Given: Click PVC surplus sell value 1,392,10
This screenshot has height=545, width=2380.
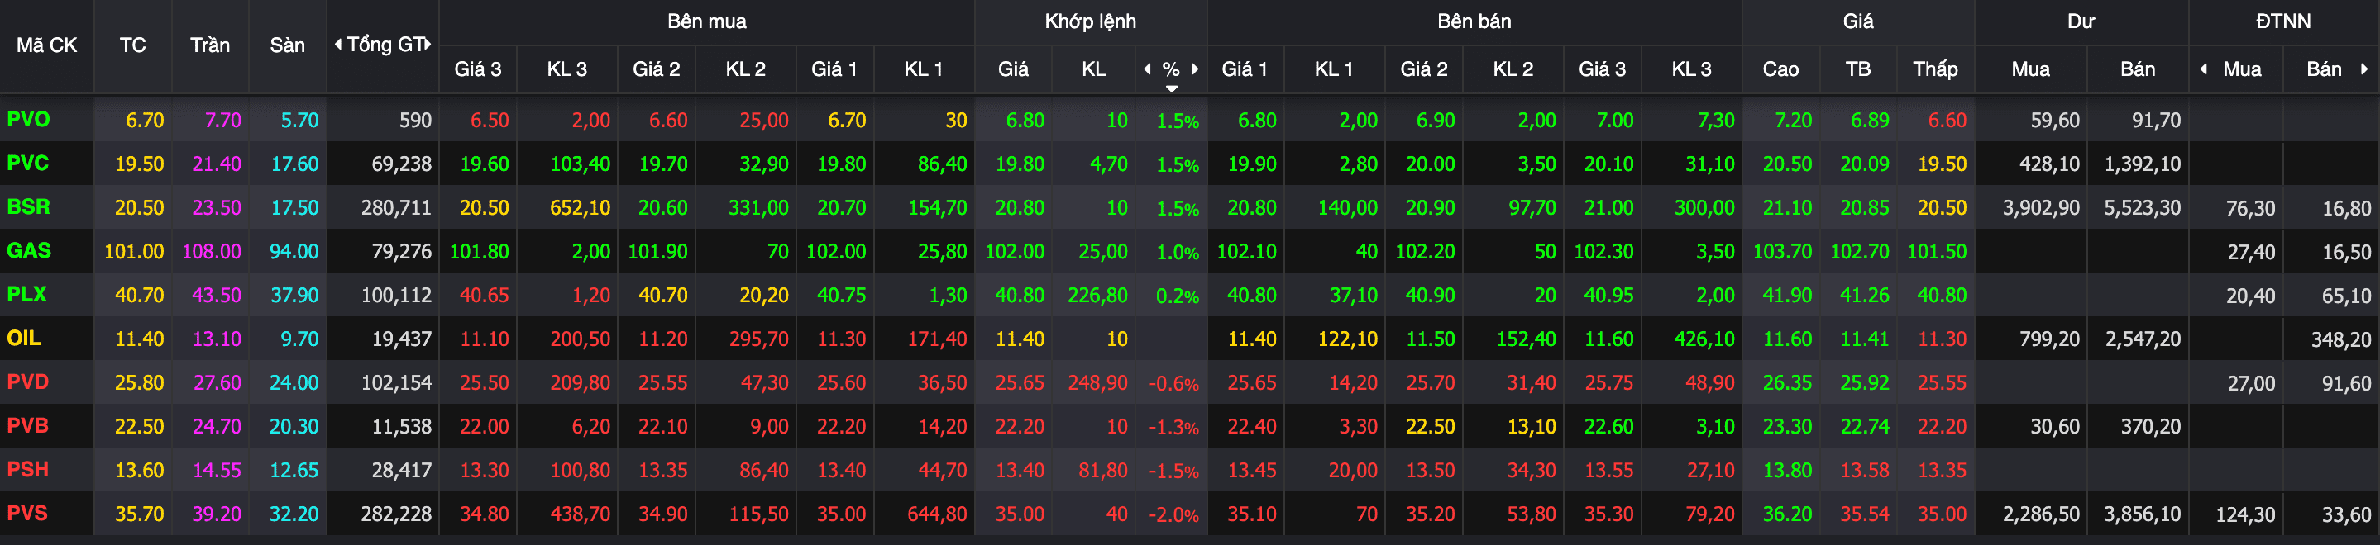Looking at the screenshot, I should tap(2143, 164).
